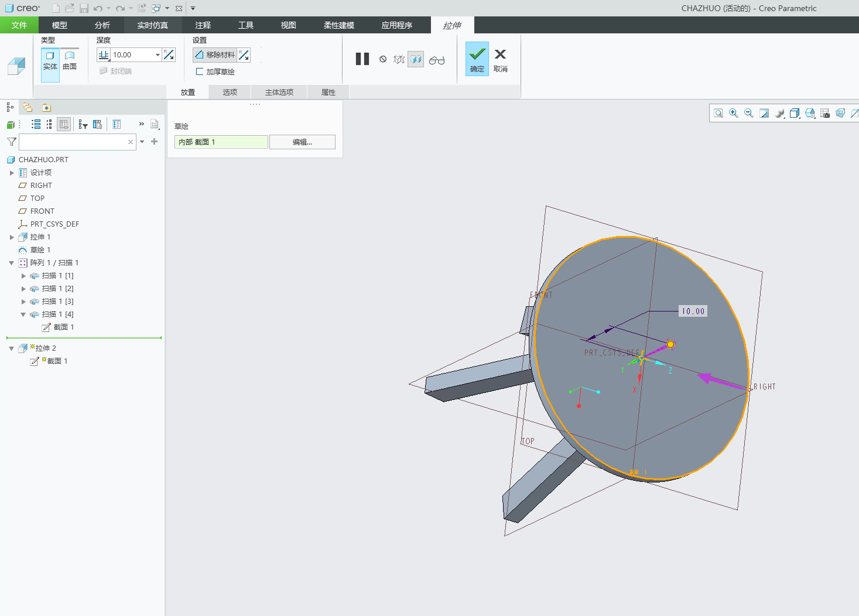Collapse the 拉伸 2 feature node
This screenshot has width=859, height=616.
coord(12,348)
